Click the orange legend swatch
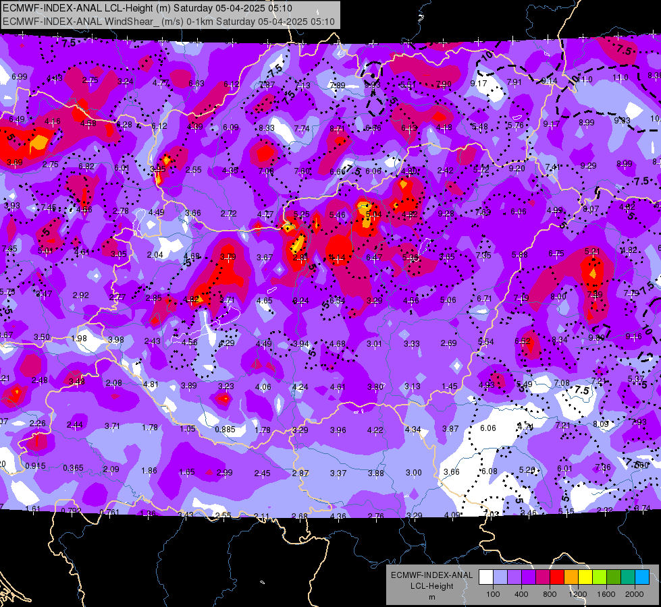The width and height of the screenshot is (661, 607). click(571, 577)
